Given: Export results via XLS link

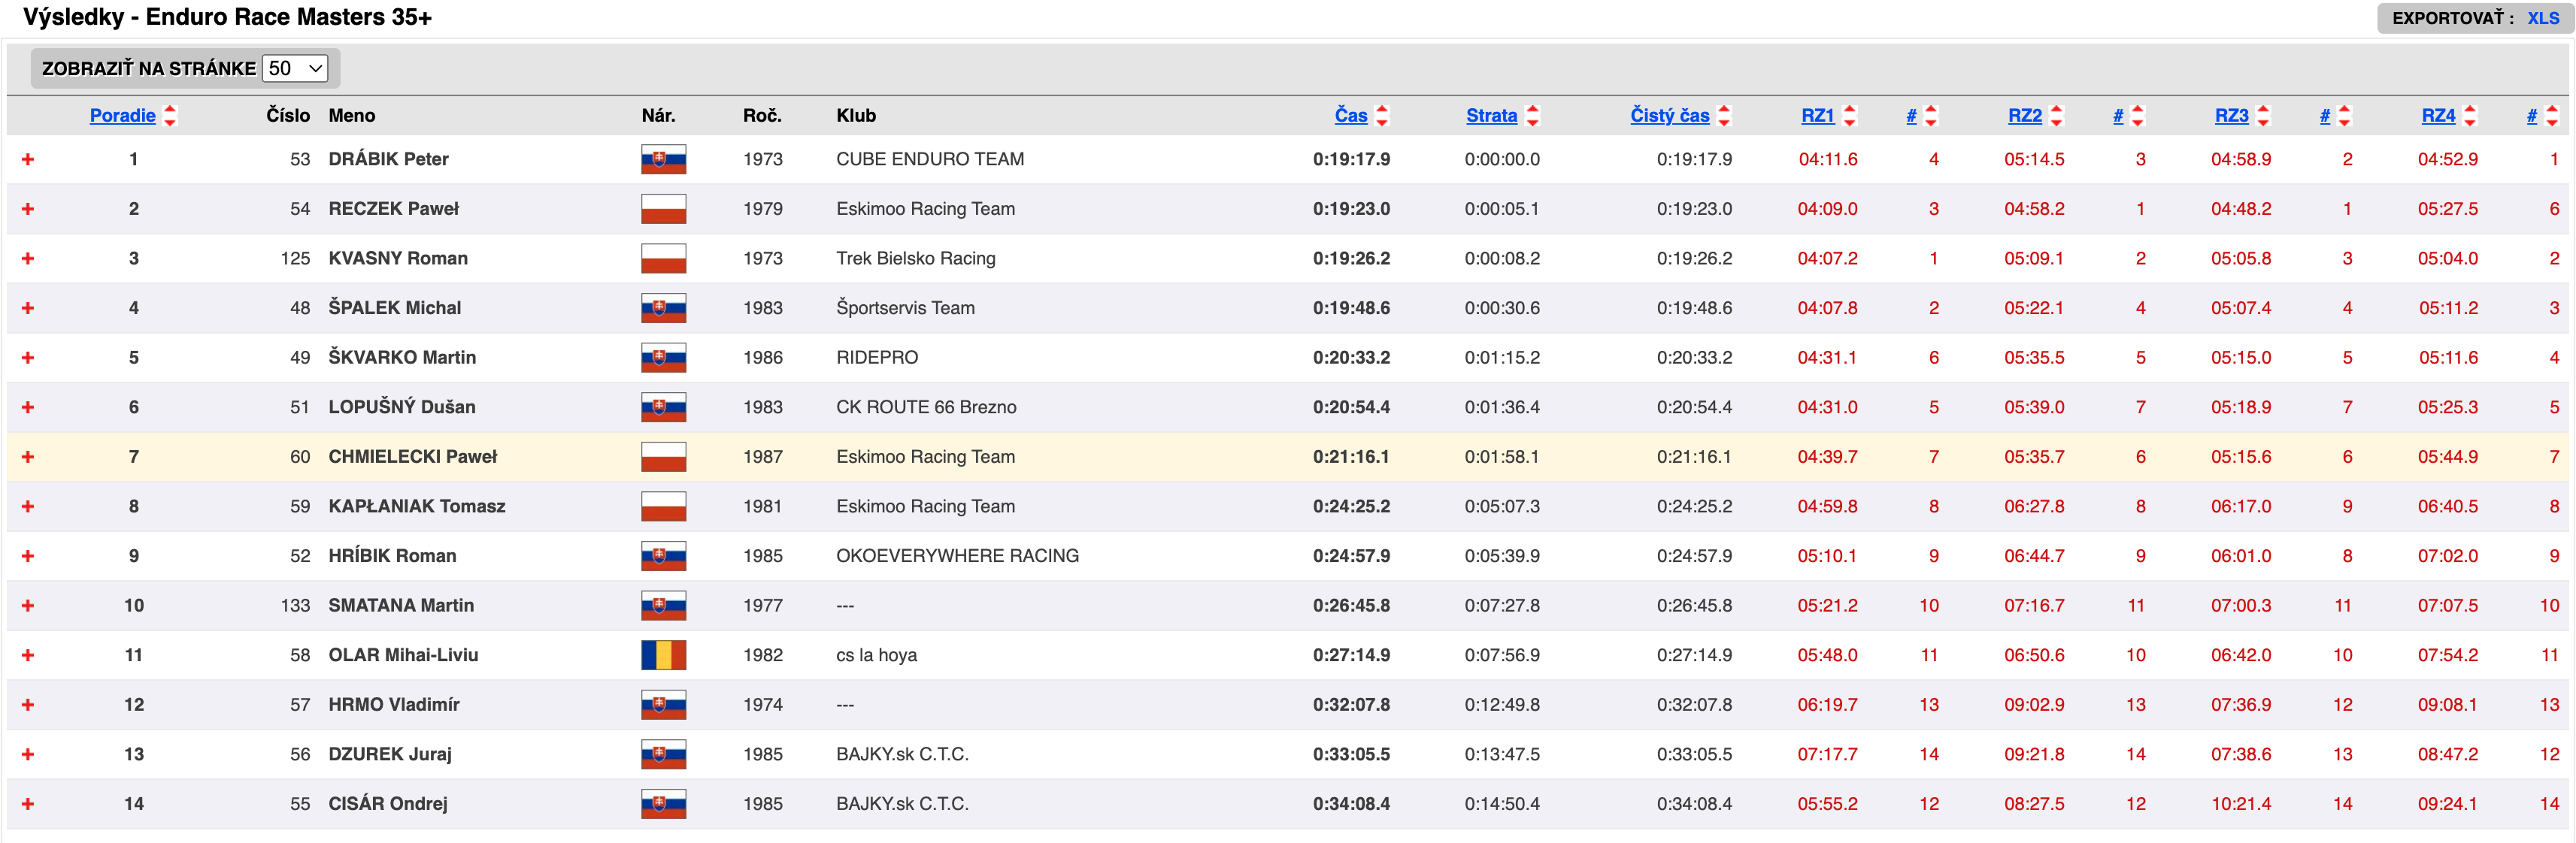Looking at the screenshot, I should 2543,18.
